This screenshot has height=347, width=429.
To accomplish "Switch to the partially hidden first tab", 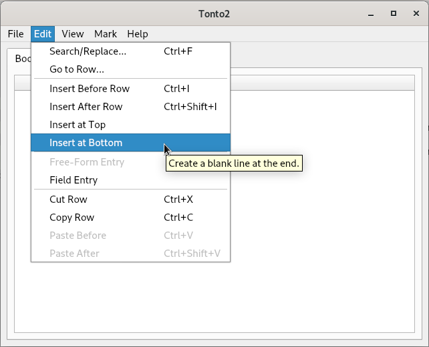I will pos(22,59).
